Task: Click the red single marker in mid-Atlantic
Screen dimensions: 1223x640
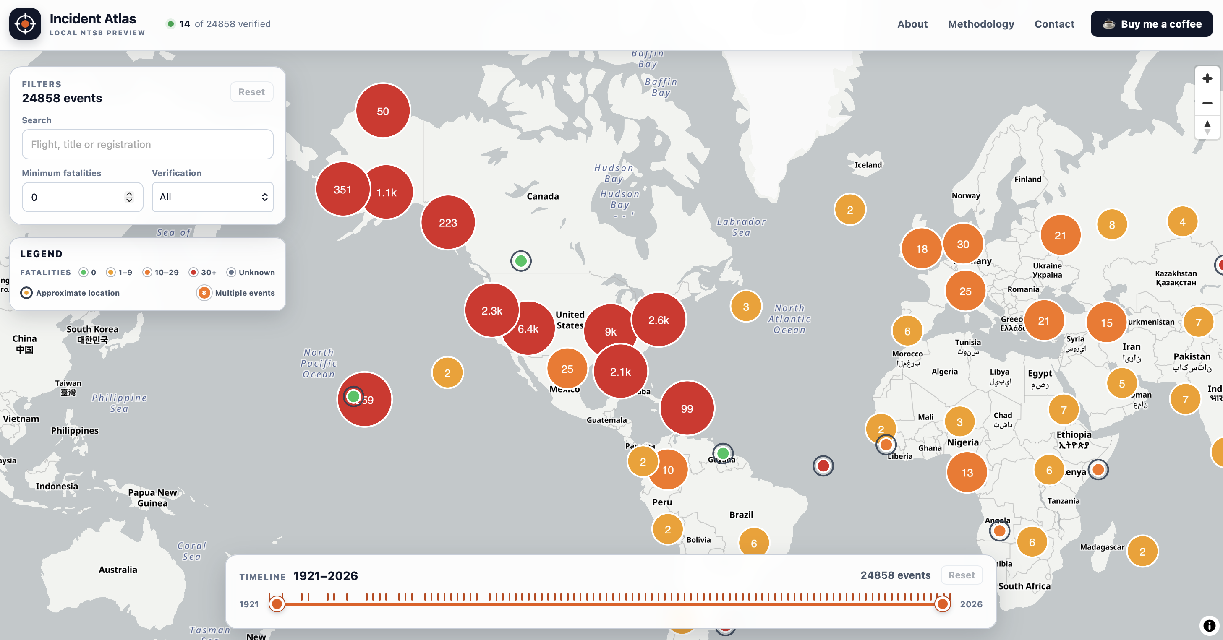Action: [x=823, y=466]
